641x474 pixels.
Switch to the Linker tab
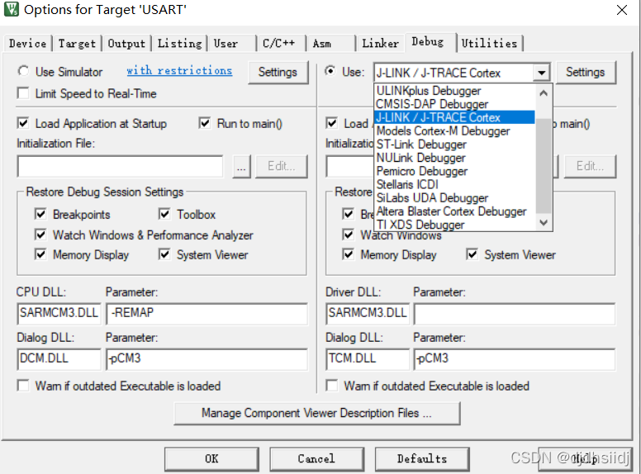pos(381,43)
